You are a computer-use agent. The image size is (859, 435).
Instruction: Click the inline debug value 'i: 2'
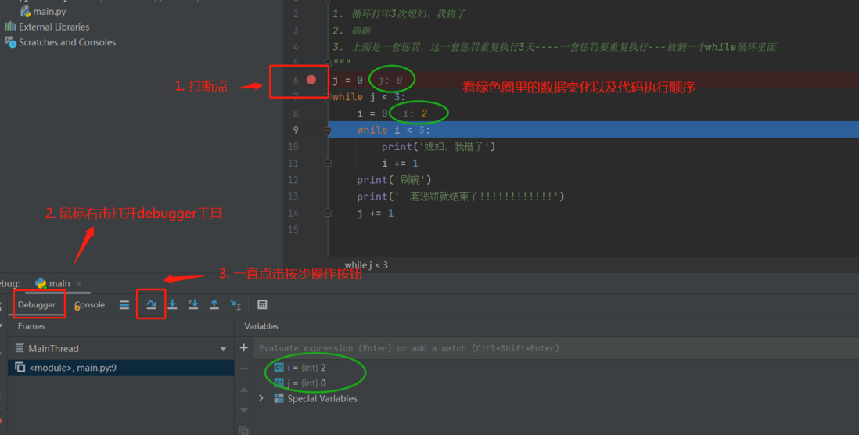[x=415, y=113]
